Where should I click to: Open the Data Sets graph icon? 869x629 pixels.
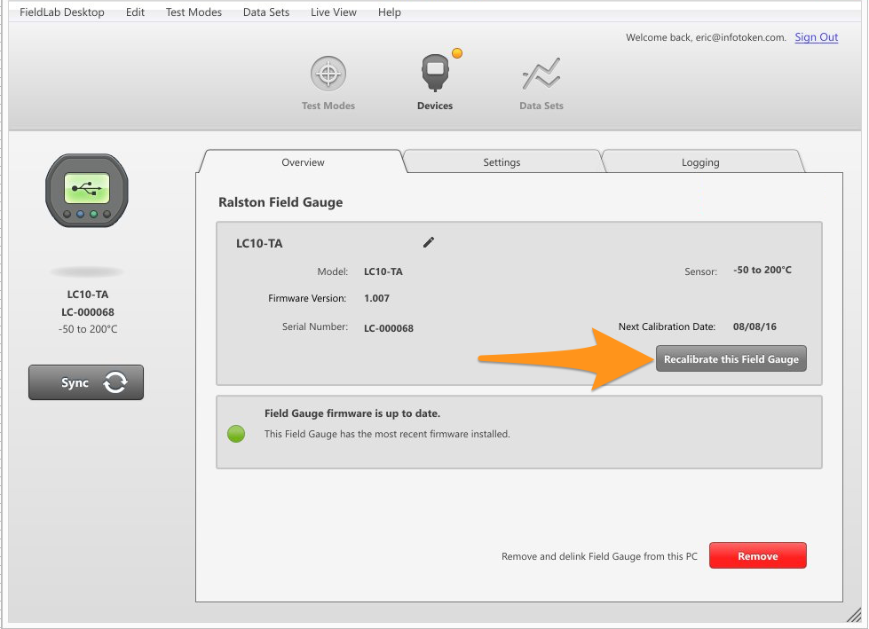click(541, 74)
